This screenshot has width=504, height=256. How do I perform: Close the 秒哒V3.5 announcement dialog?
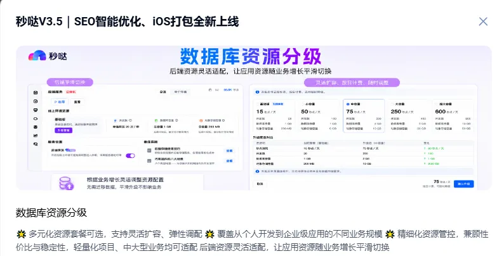(483, 22)
